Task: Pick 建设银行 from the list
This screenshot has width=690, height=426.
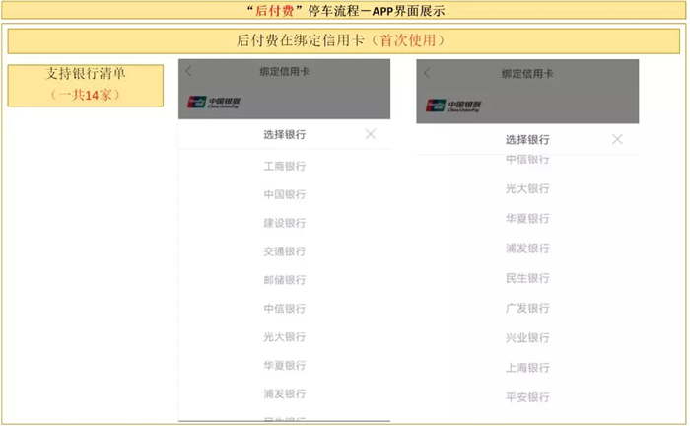Action: [284, 223]
